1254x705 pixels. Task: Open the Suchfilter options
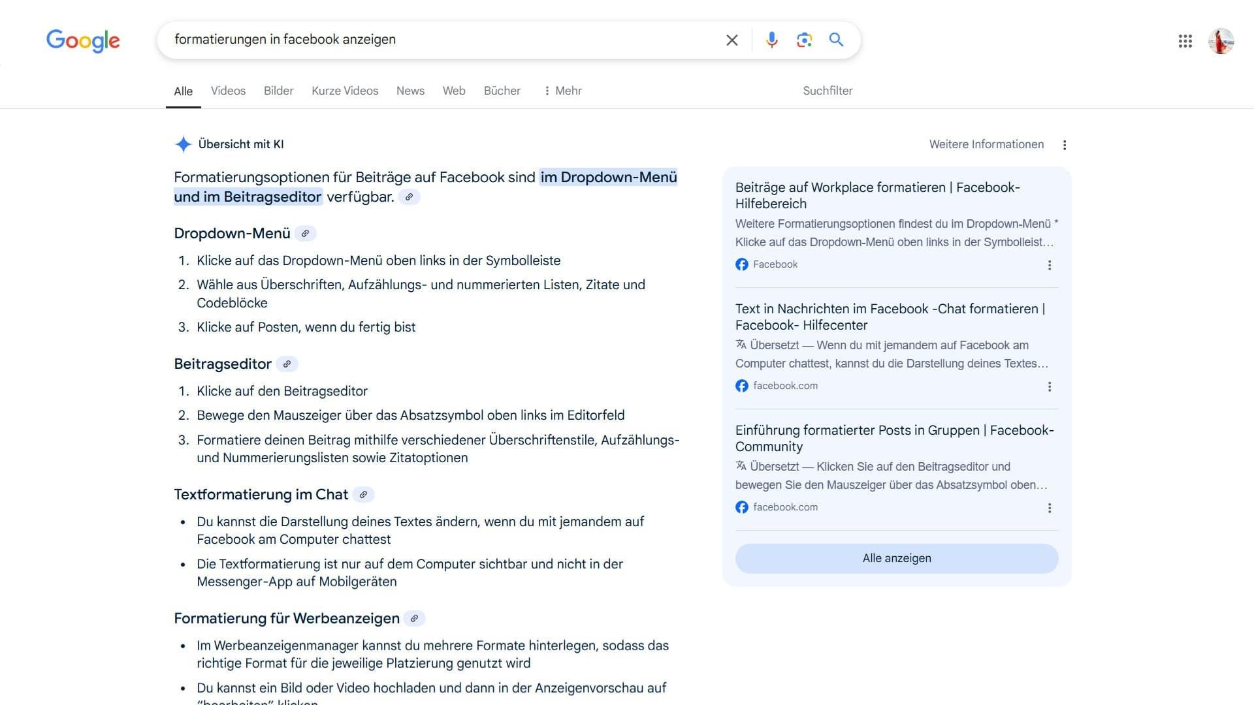(828, 91)
